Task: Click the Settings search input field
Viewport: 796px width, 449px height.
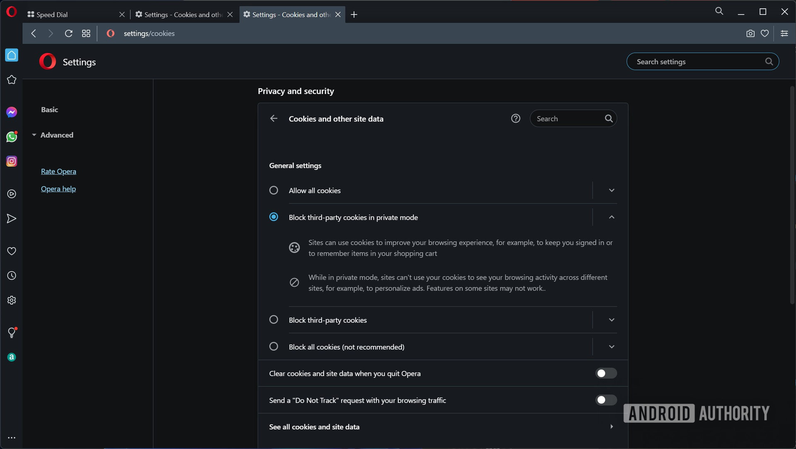Action: click(x=703, y=61)
